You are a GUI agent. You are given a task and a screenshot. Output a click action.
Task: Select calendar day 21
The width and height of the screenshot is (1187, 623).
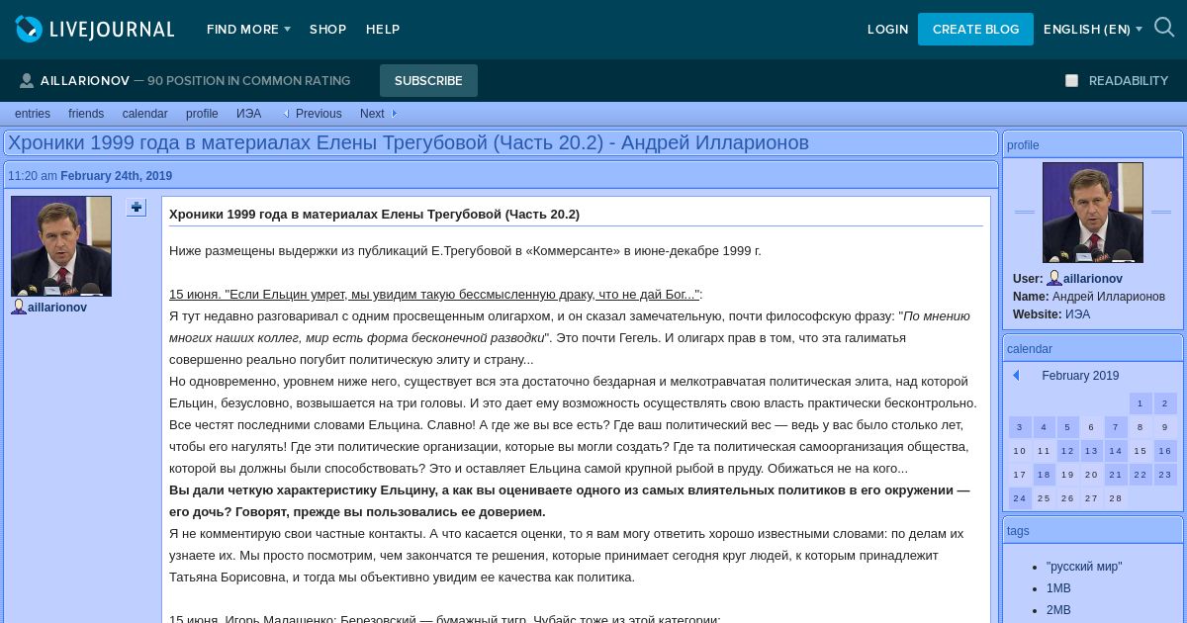[1116, 475]
